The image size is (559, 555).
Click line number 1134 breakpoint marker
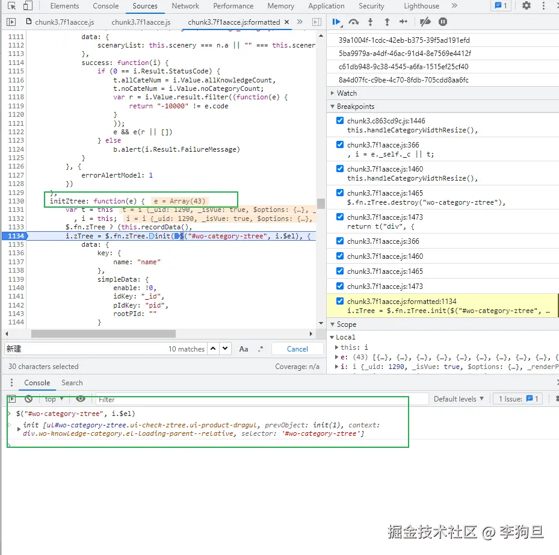[x=15, y=236]
